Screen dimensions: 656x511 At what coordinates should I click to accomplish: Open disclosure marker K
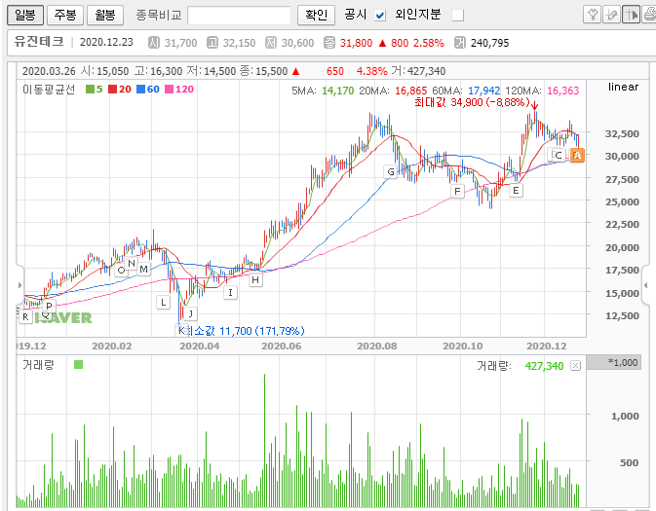click(x=181, y=331)
